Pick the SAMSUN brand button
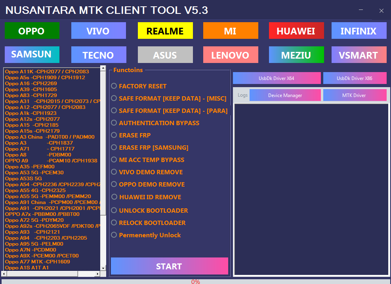Viewport: 391px width, 284px height. (32, 55)
